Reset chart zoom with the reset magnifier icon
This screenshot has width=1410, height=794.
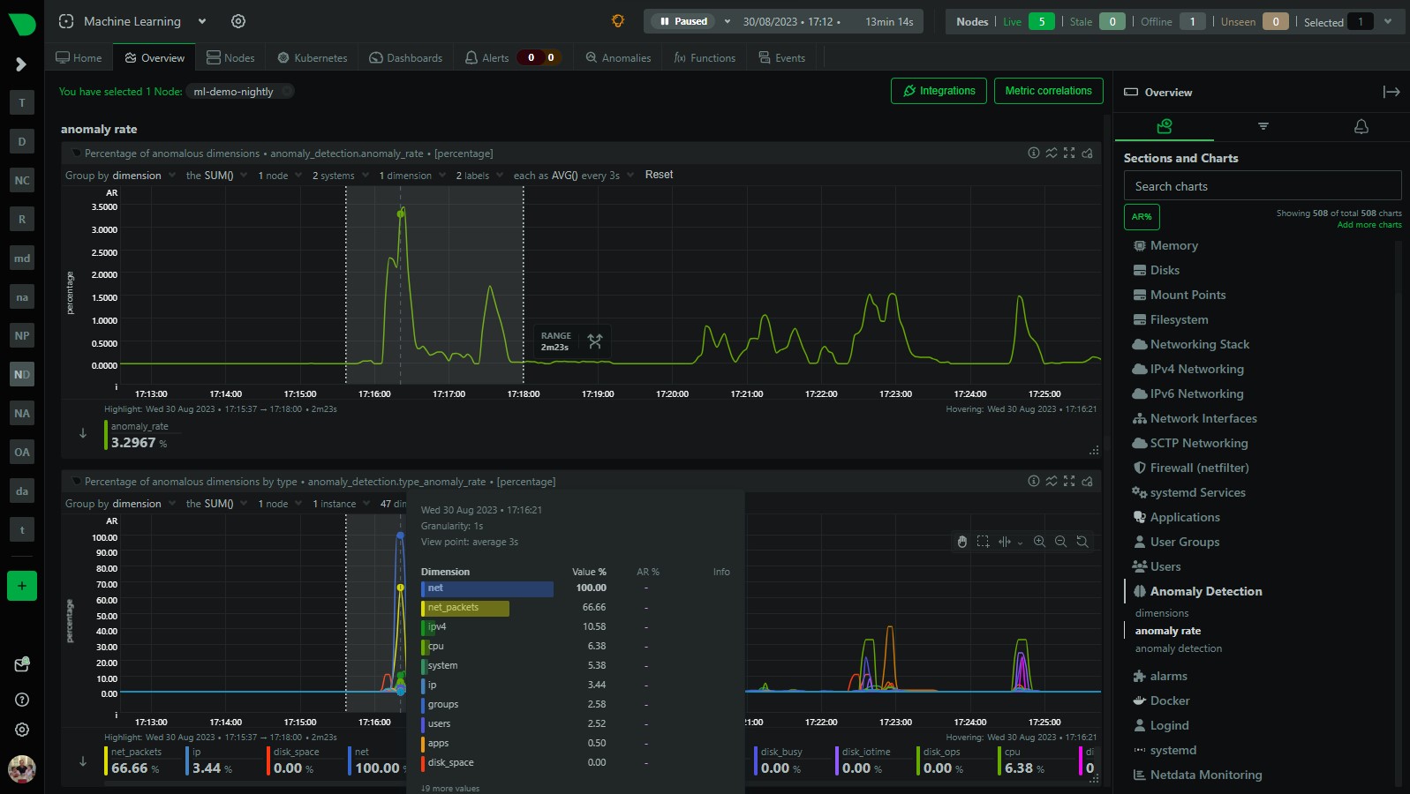coord(1082,542)
